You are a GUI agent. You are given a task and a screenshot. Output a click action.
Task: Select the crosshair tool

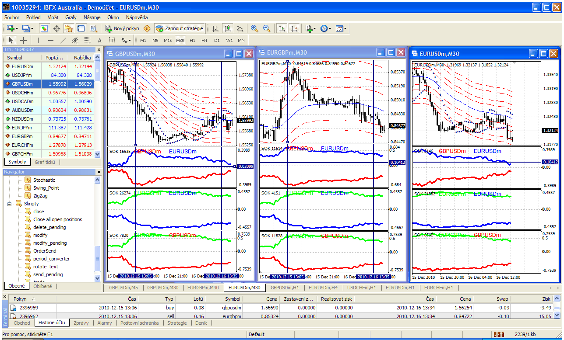tap(24, 40)
